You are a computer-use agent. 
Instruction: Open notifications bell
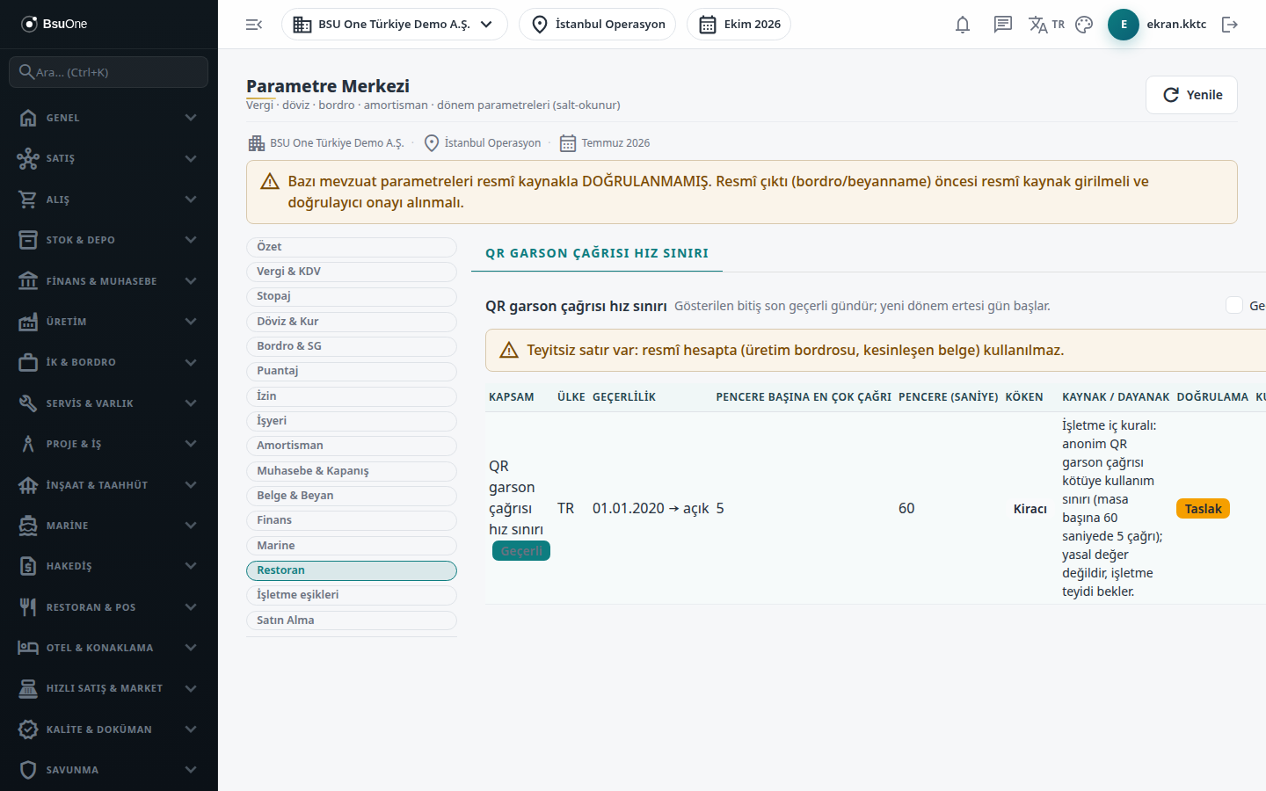(963, 25)
